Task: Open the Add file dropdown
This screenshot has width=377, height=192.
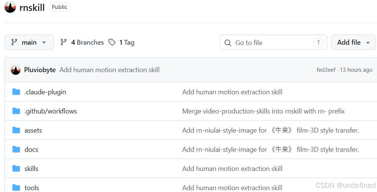Action: pos(353,42)
